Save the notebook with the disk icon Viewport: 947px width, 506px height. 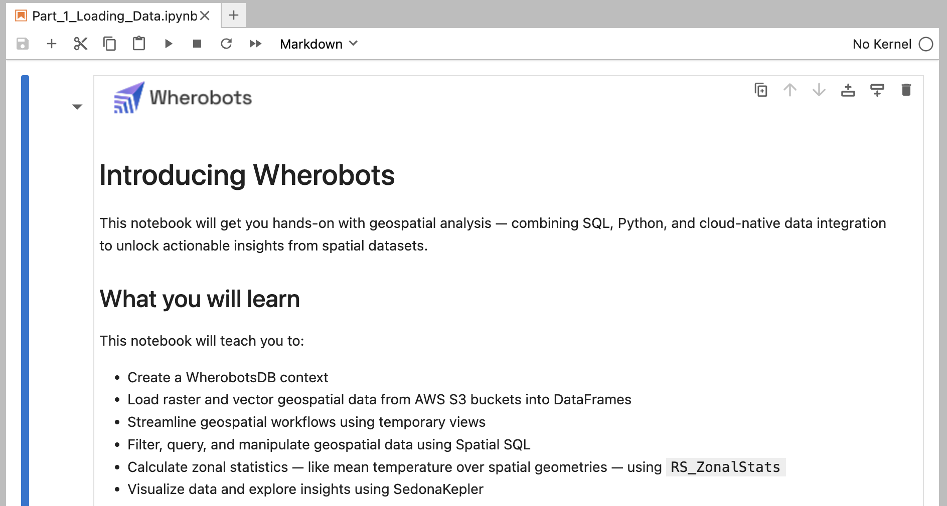pyautogui.click(x=23, y=44)
